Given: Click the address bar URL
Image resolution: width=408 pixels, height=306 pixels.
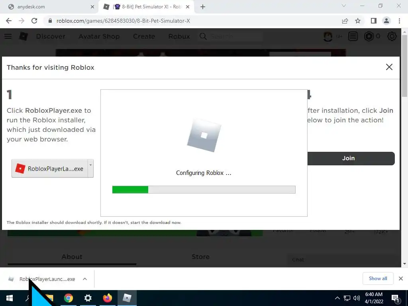Looking at the screenshot, I should coord(123,21).
